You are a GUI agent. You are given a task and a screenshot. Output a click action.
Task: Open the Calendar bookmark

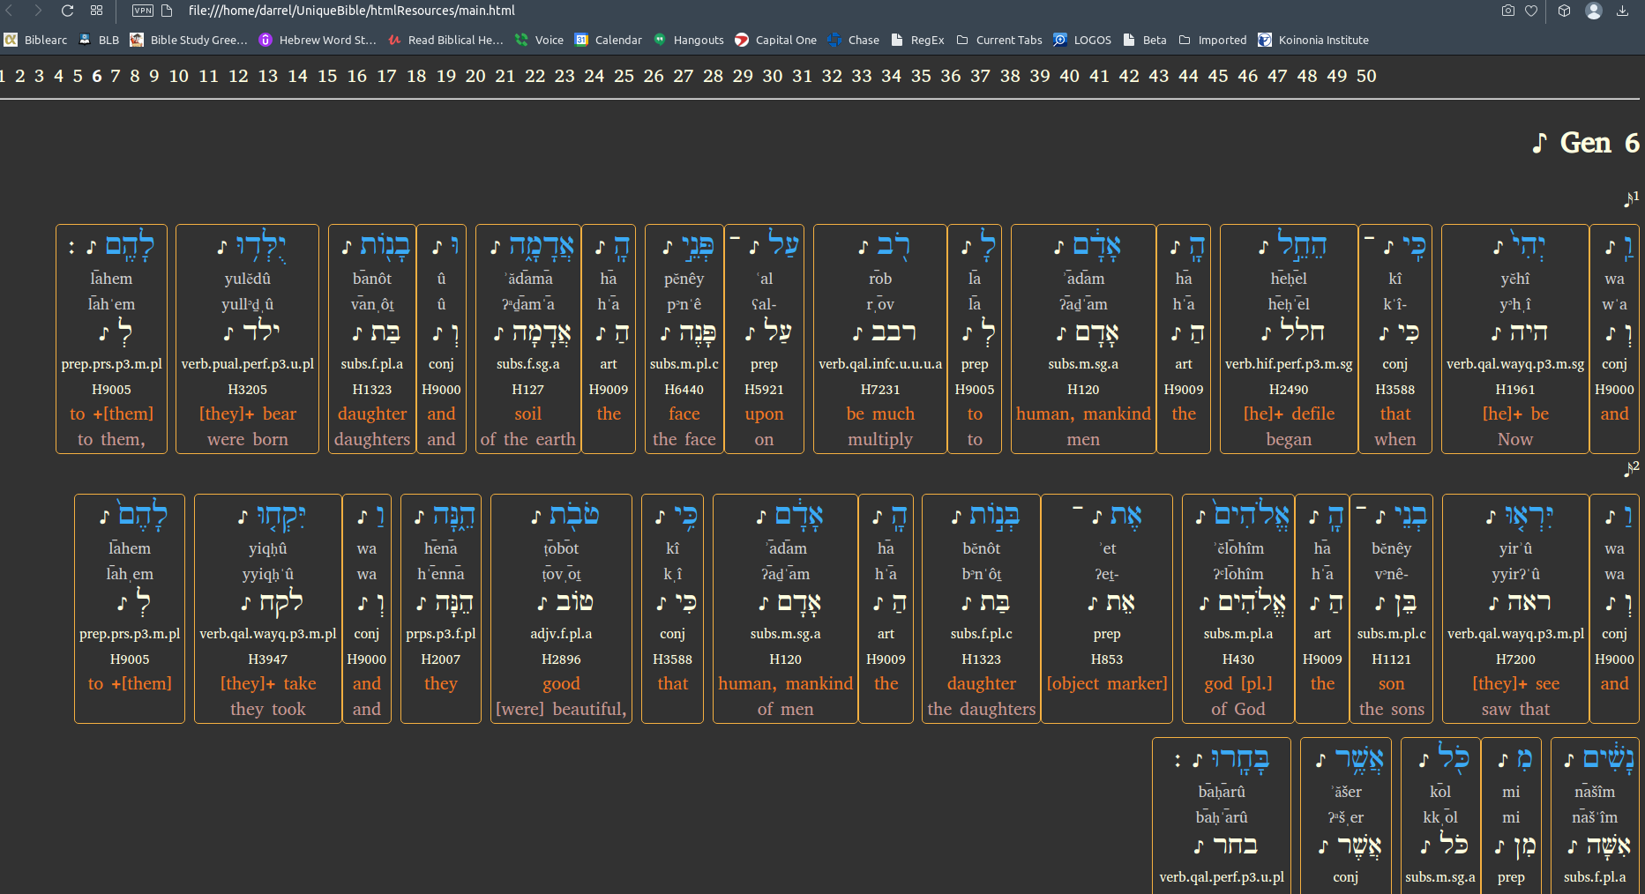point(608,40)
